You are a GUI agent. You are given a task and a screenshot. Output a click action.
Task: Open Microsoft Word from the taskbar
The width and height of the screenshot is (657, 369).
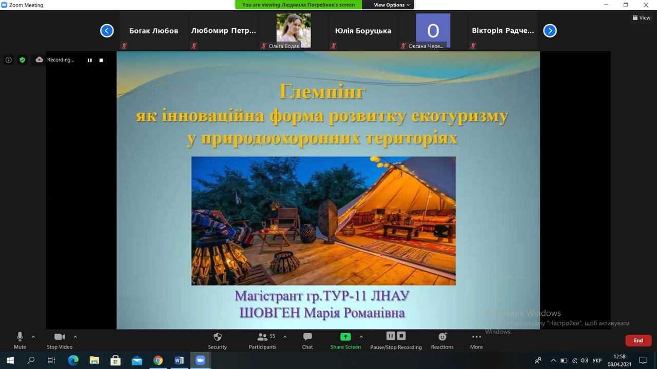click(179, 360)
